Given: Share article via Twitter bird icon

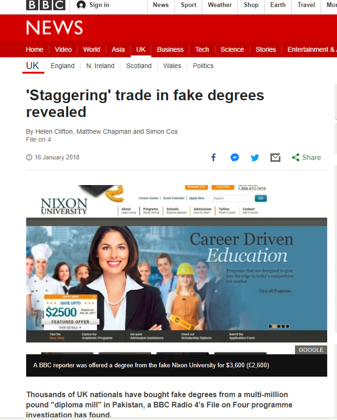Looking at the screenshot, I should pyautogui.click(x=255, y=158).
